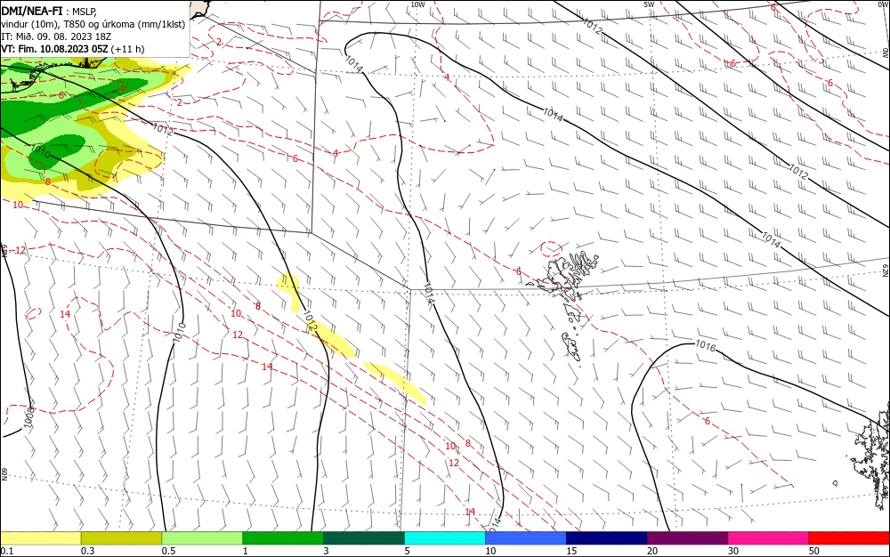The image size is (890, 557).
Task: Click the 5W longitude label
Action: [x=649, y=4]
